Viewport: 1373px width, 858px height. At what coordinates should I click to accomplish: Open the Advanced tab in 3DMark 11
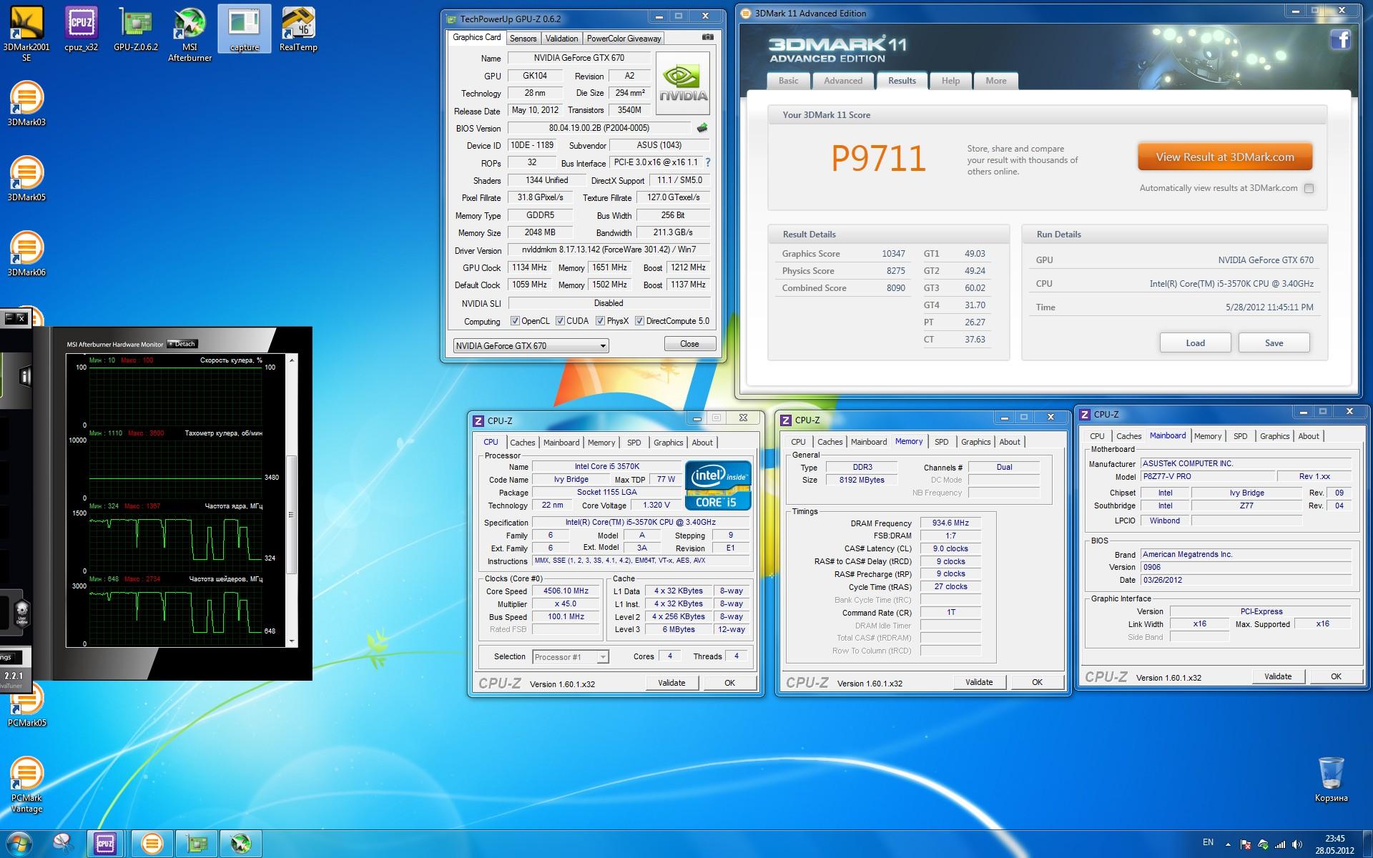tap(842, 81)
